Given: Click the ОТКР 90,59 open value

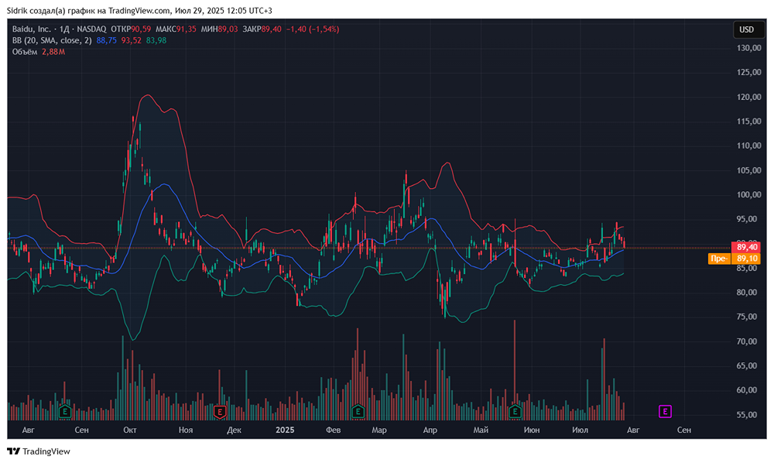Looking at the screenshot, I should click(131, 29).
